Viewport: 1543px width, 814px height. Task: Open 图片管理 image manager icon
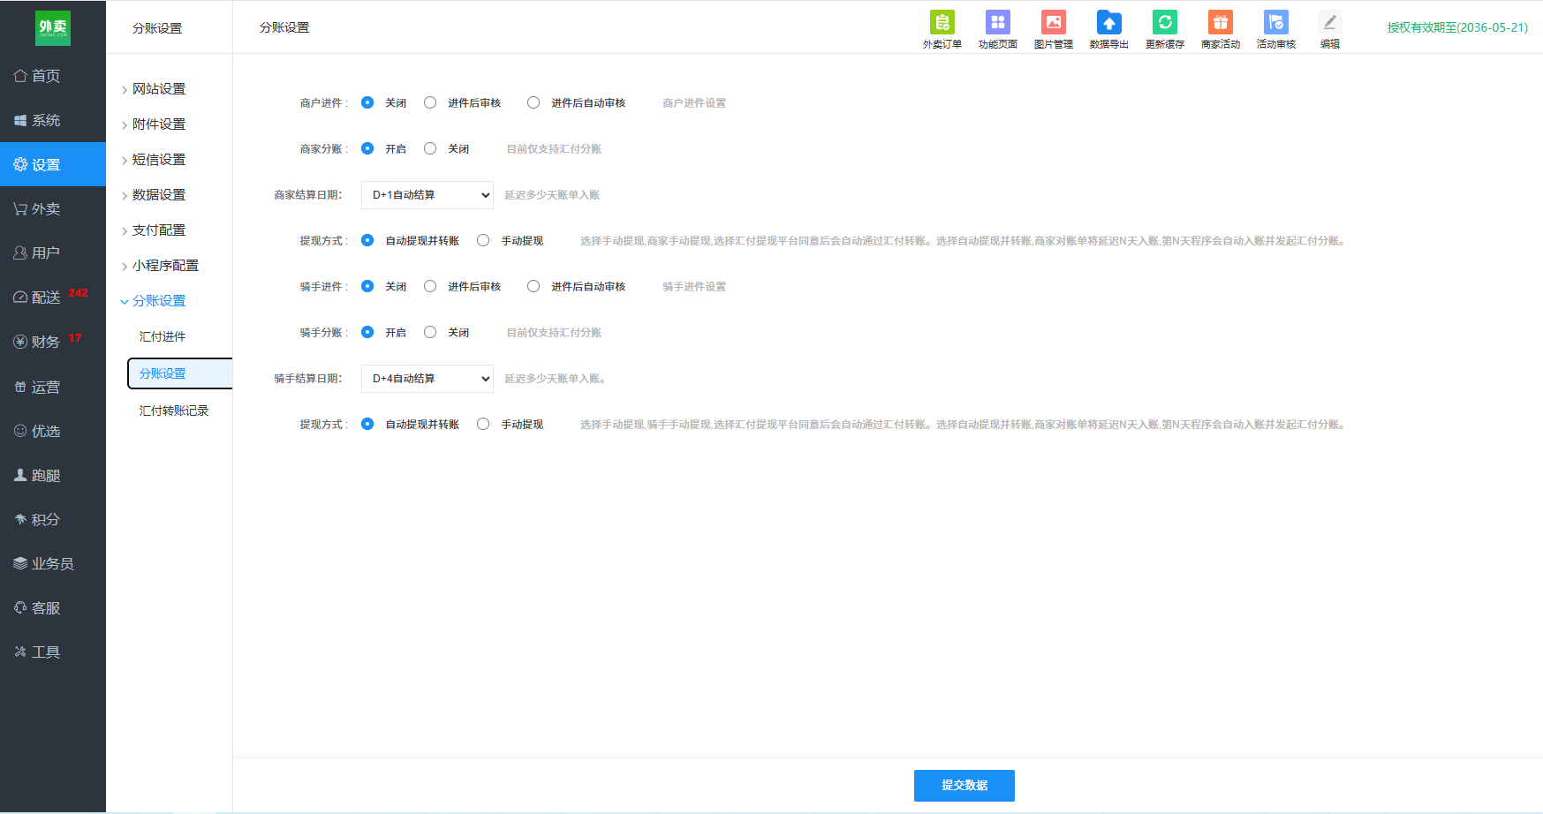point(1053,29)
